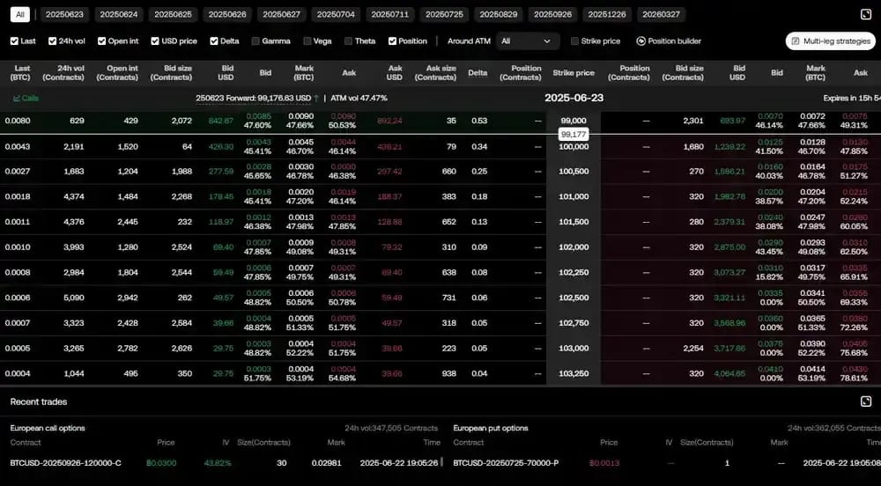The height and width of the screenshot is (486, 881).
Task: Click put bid 693.97 USD
Action: tap(732, 121)
